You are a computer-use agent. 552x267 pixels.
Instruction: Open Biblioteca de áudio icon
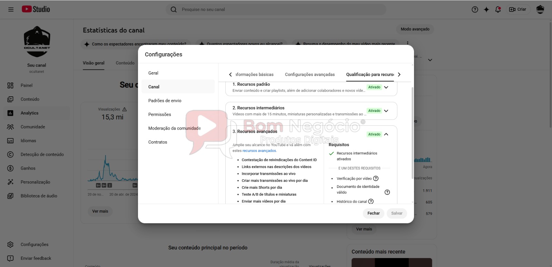[x=10, y=196]
